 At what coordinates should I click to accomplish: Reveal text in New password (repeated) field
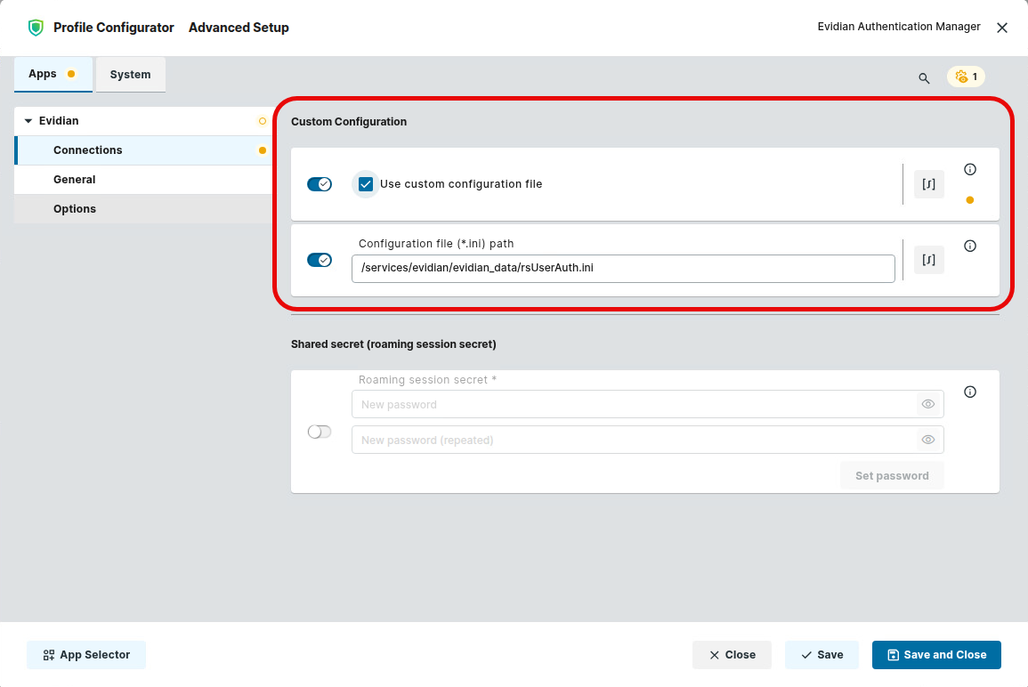[x=927, y=440]
